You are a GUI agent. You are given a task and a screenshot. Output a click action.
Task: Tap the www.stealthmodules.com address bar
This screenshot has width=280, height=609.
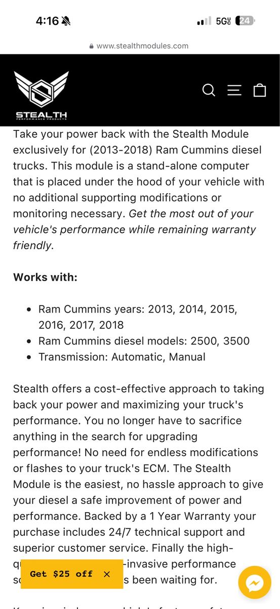click(140, 46)
